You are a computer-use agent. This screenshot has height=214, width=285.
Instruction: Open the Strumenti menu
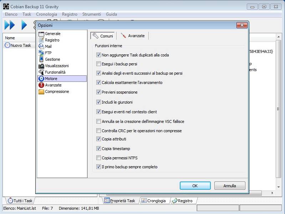coord(91,14)
